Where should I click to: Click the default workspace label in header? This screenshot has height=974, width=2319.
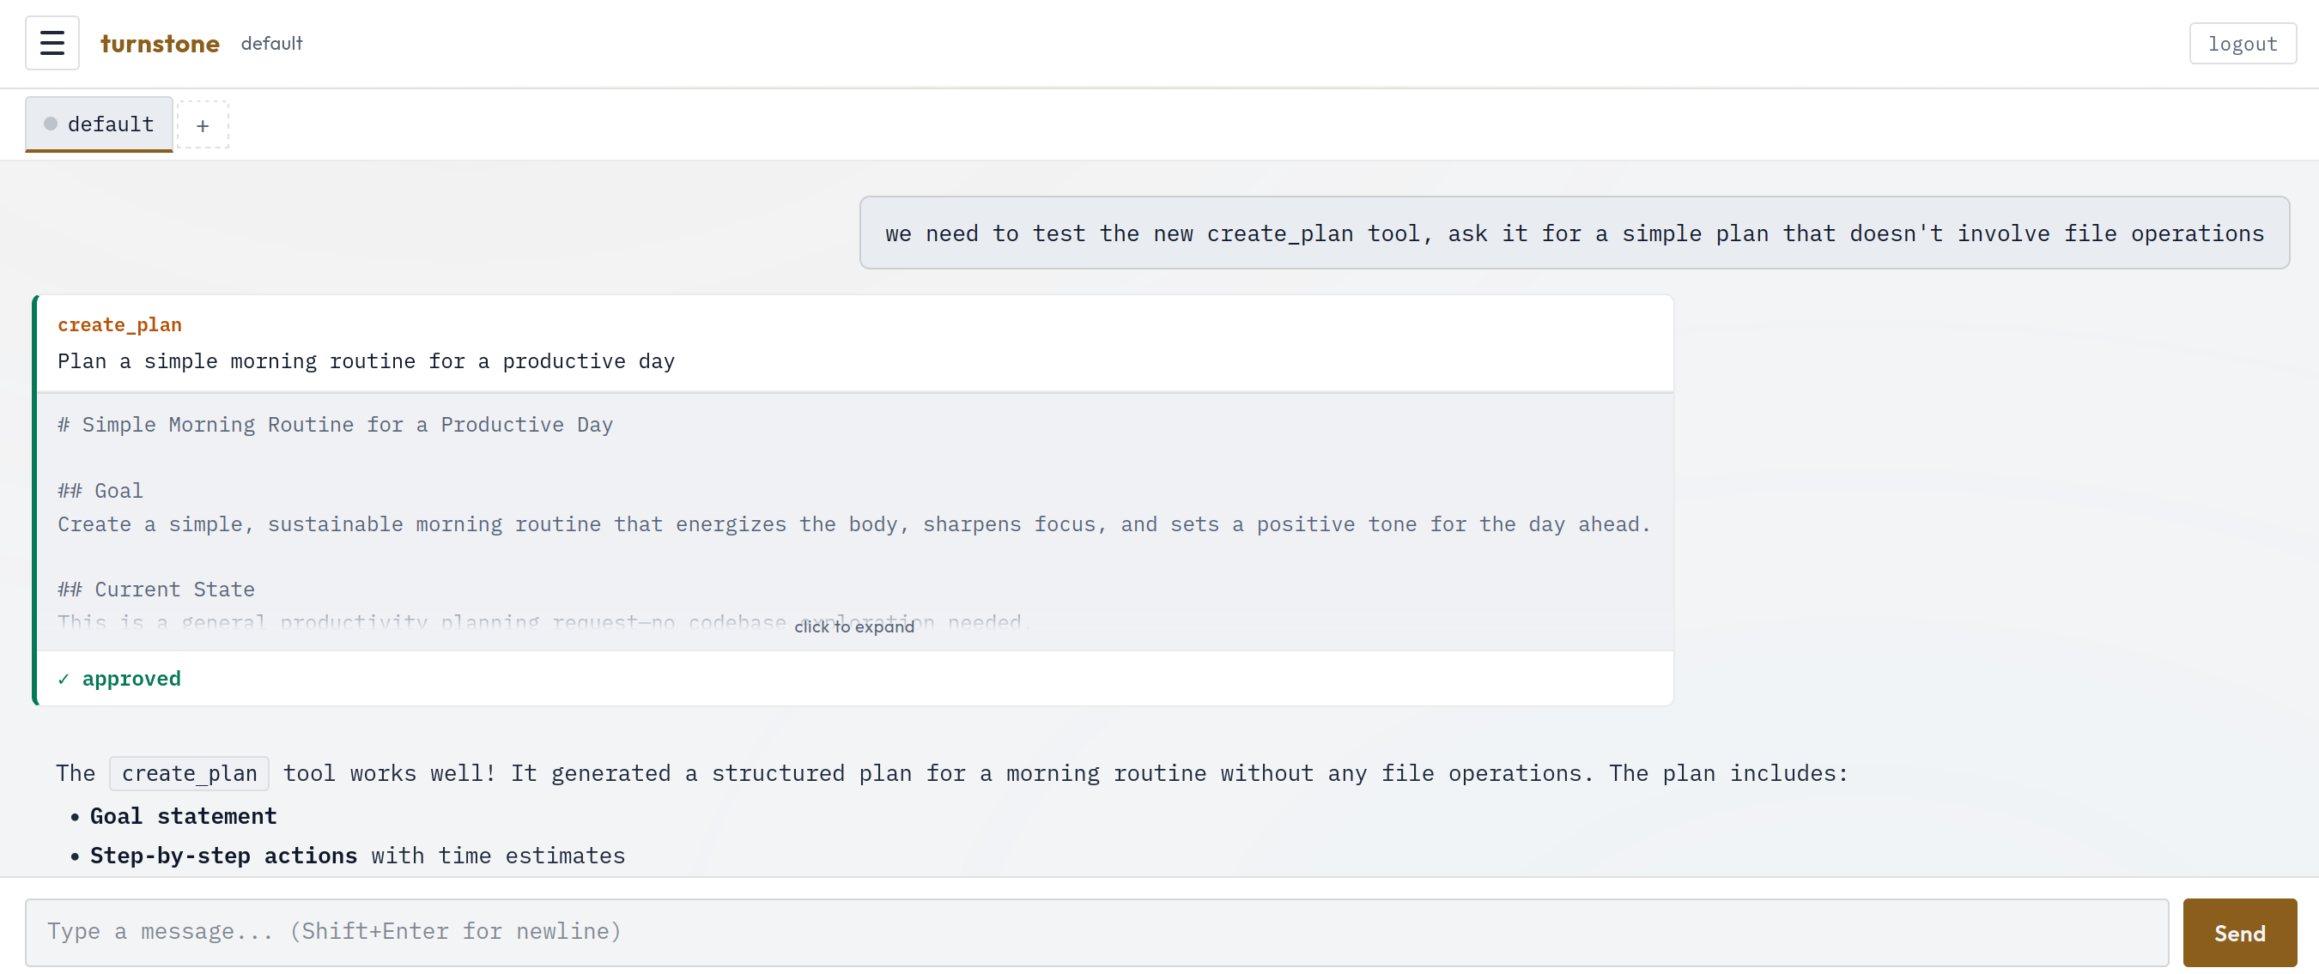[x=271, y=43]
